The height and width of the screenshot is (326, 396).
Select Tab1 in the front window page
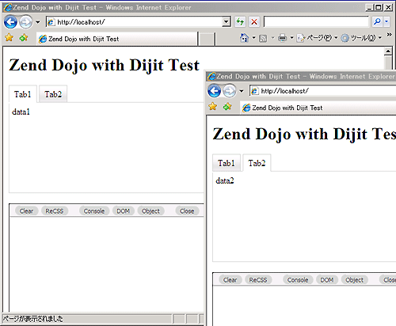[x=227, y=163]
